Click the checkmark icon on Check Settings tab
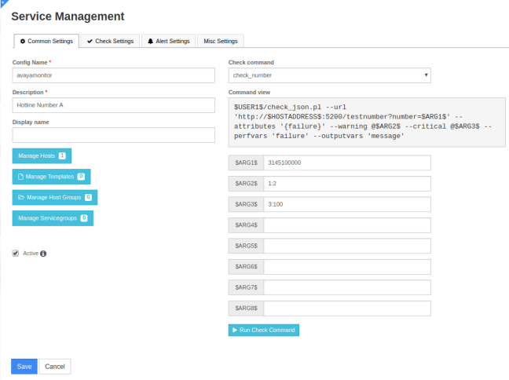Screen dimensions: 509x380 point(90,41)
